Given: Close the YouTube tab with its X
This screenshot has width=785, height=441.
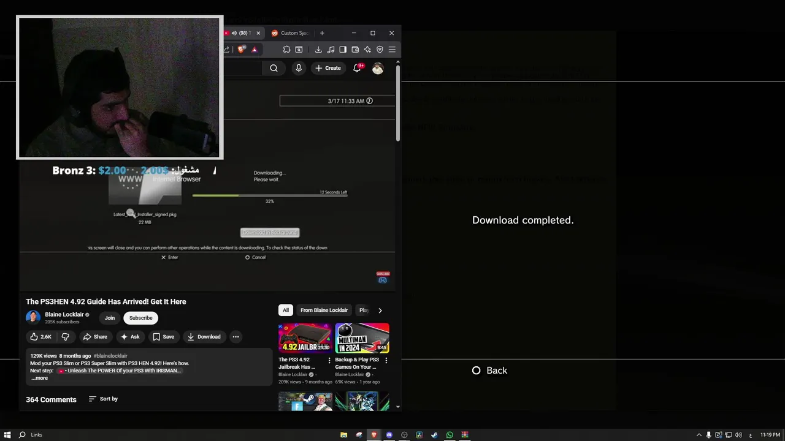Looking at the screenshot, I should [258, 33].
